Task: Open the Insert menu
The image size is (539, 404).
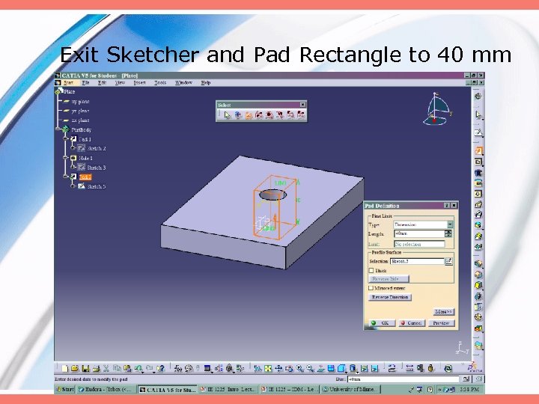Action: click(x=139, y=83)
